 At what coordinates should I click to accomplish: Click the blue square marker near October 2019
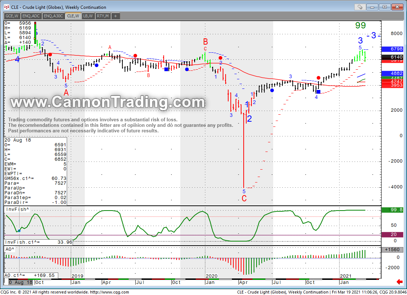[166, 69]
